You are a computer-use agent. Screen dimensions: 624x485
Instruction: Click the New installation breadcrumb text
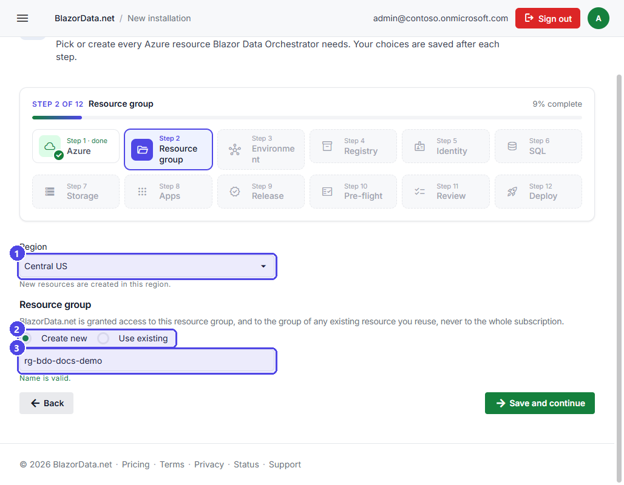pos(159,18)
